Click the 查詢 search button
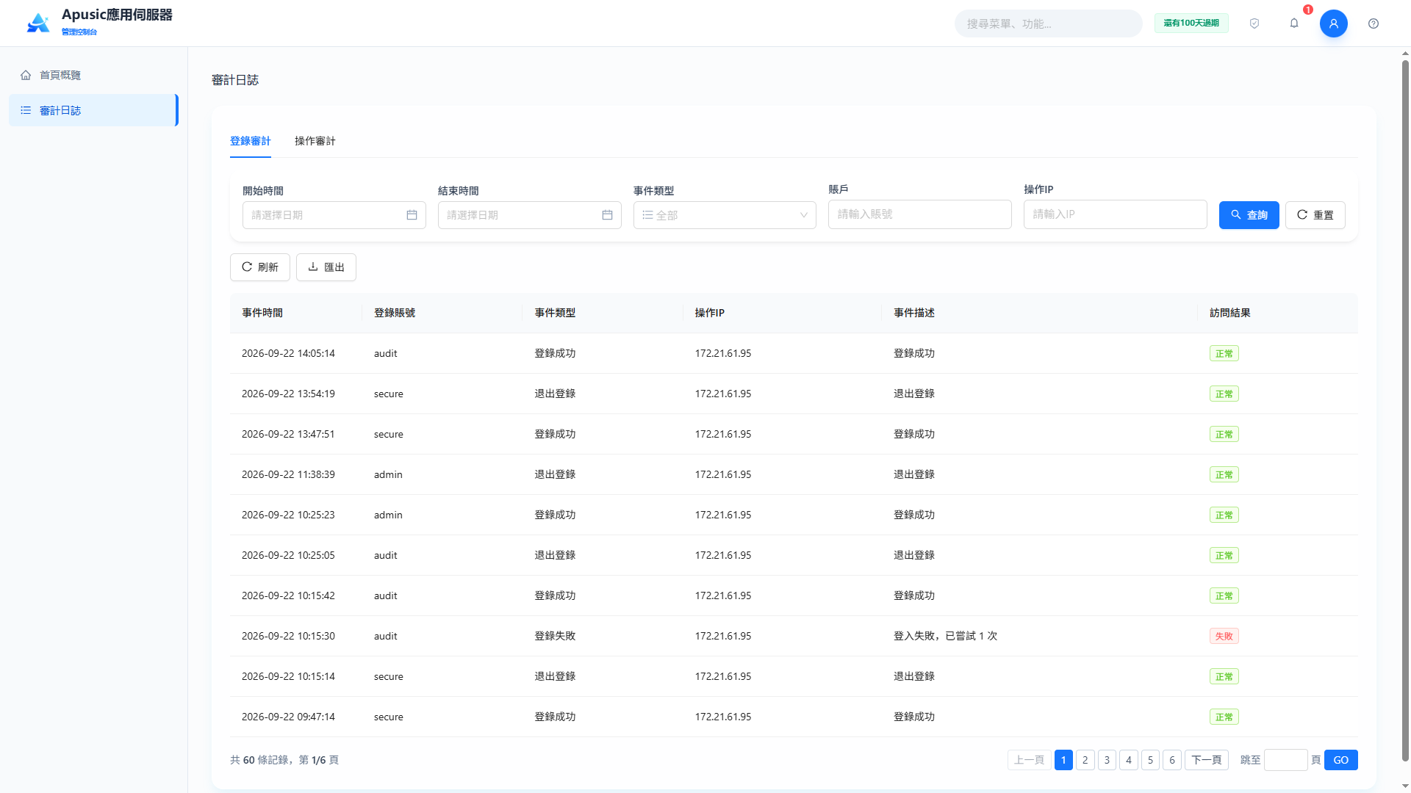 [x=1249, y=215]
